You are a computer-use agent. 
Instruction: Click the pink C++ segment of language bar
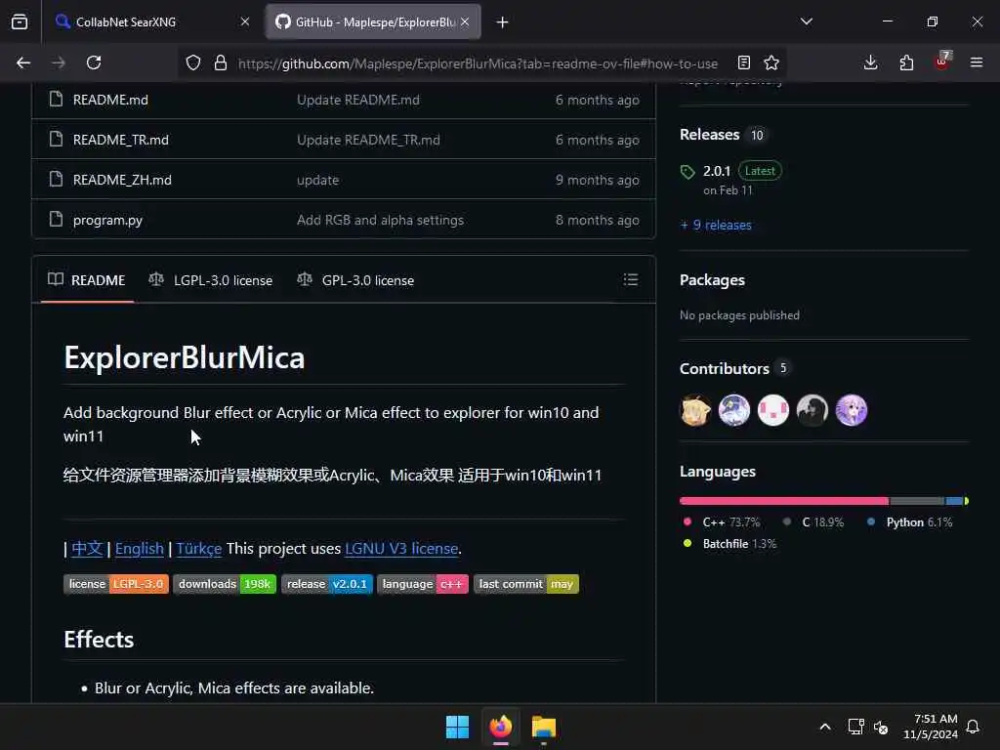(x=784, y=501)
